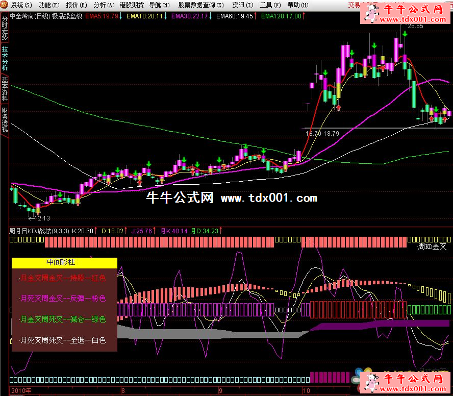The width and height of the screenshot is (453, 396).
Task: Open the 股票数据查询(E) menu
Action: pos(201,5)
